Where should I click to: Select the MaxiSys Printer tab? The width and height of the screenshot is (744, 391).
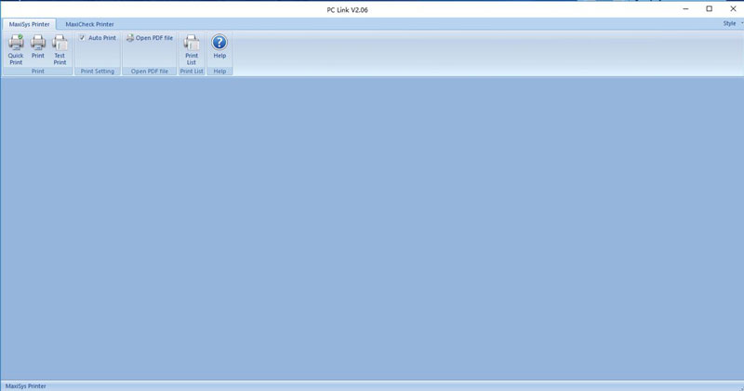coord(29,23)
